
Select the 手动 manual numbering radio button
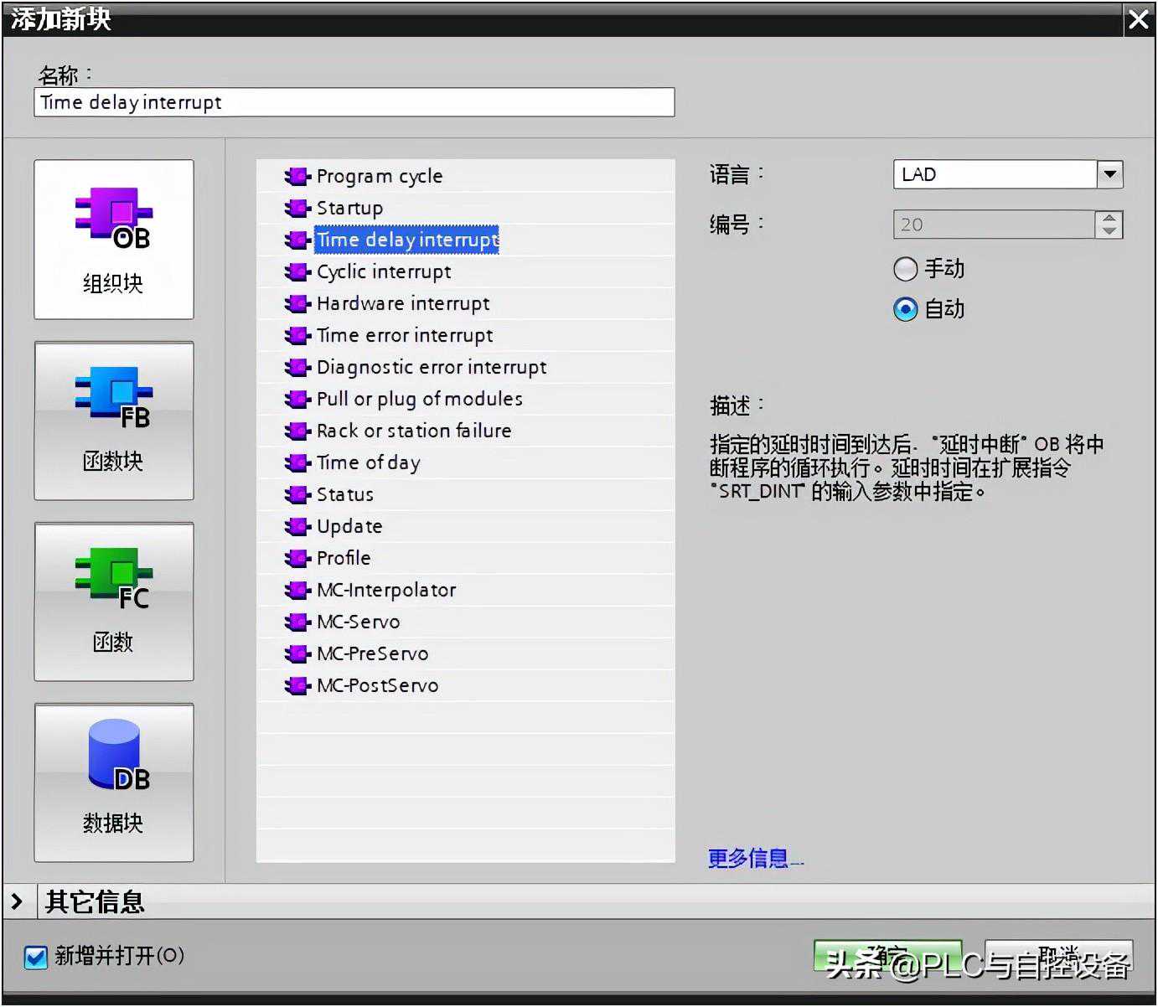tap(905, 269)
